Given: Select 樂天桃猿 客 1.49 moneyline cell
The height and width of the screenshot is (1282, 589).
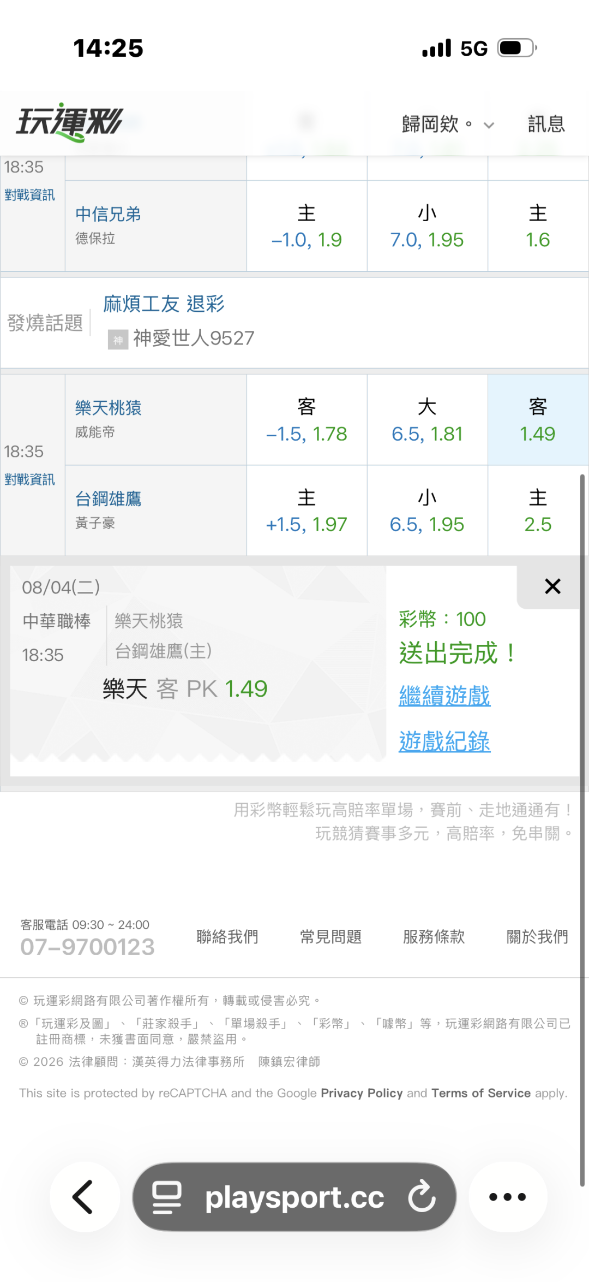Looking at the screenshot, I should (x=538, y=420).
